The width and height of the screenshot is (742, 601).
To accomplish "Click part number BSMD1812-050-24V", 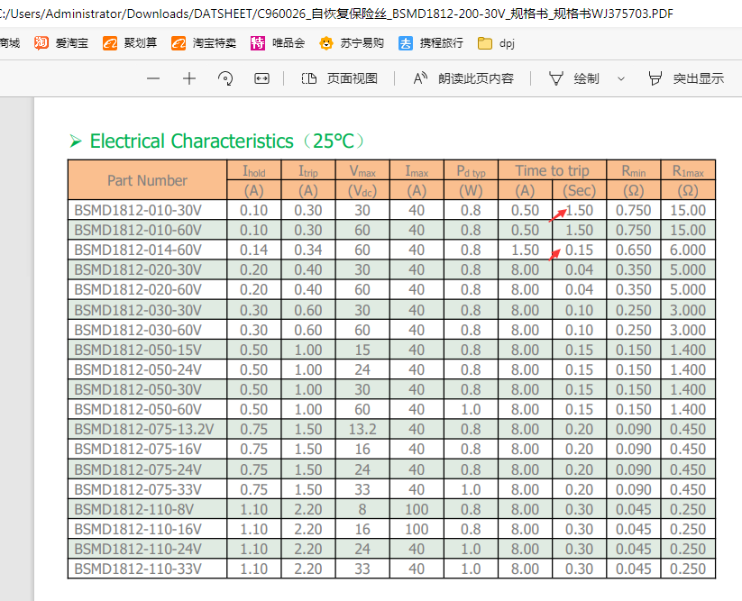I will 138,369.
